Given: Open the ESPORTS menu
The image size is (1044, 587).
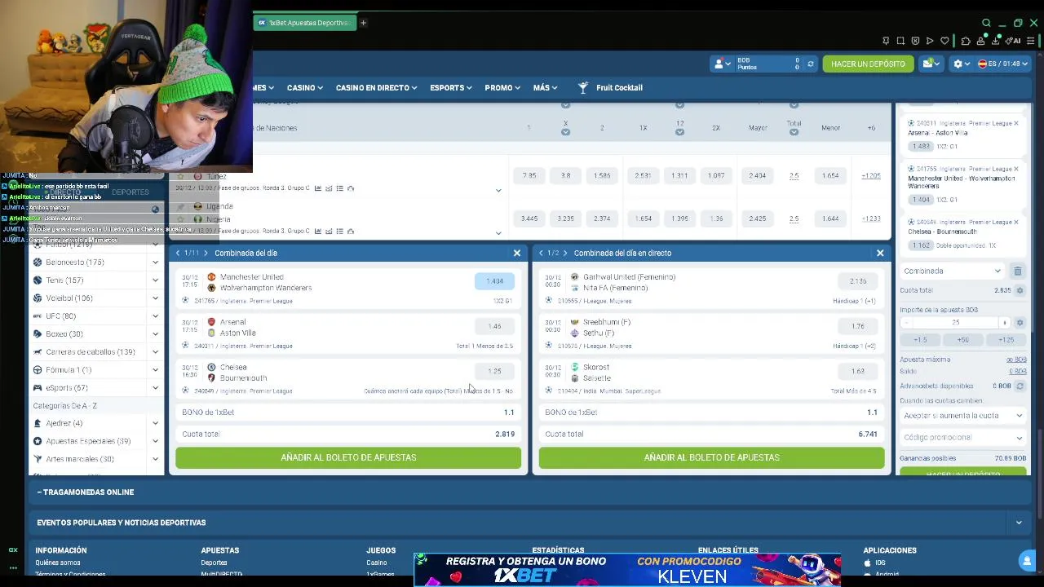Looking at the screenshot, I should click(451, 88).
